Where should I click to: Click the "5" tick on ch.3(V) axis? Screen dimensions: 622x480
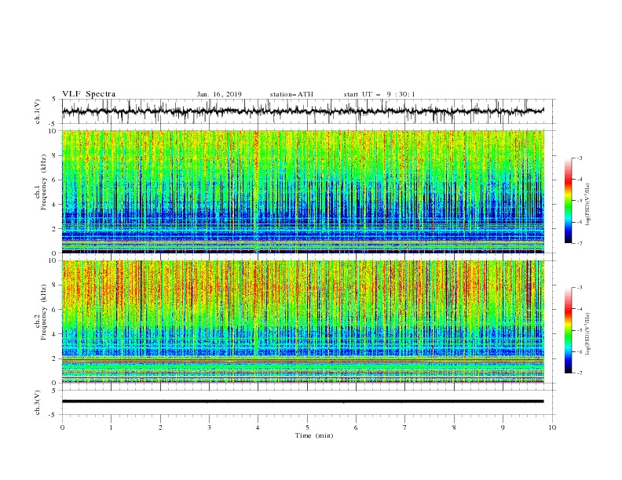click(x=55, y=391)
